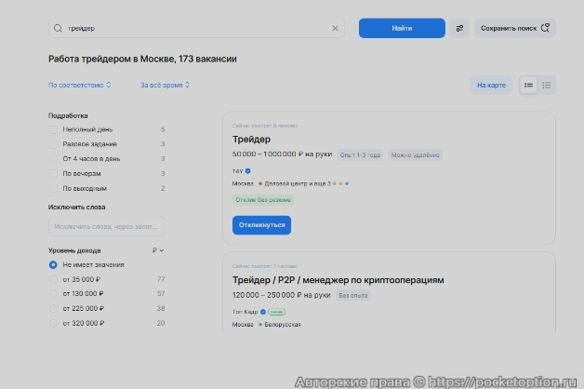The height and width of the screenshot is (389, 584).
Task: Click the Исключить слова input field
Action: [106, 226]
